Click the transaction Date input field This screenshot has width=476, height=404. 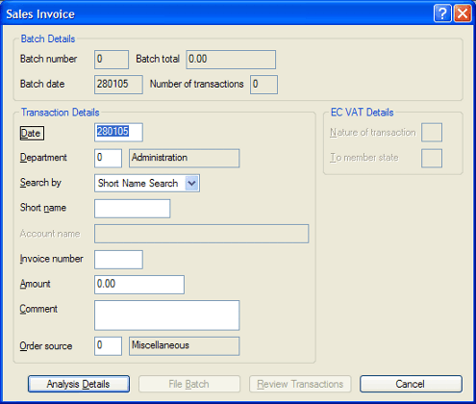point(118,132)
